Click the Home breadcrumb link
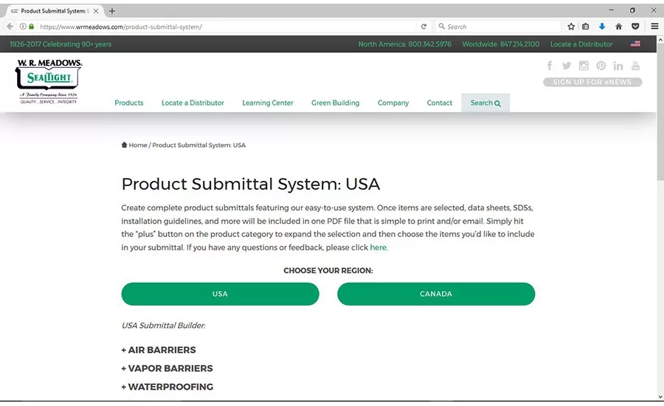 tap(138, 145)
